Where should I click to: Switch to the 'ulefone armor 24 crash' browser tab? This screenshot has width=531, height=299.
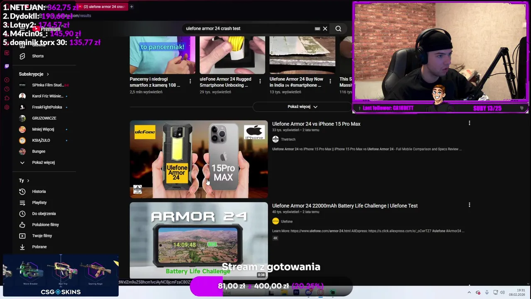coord(103,7)
